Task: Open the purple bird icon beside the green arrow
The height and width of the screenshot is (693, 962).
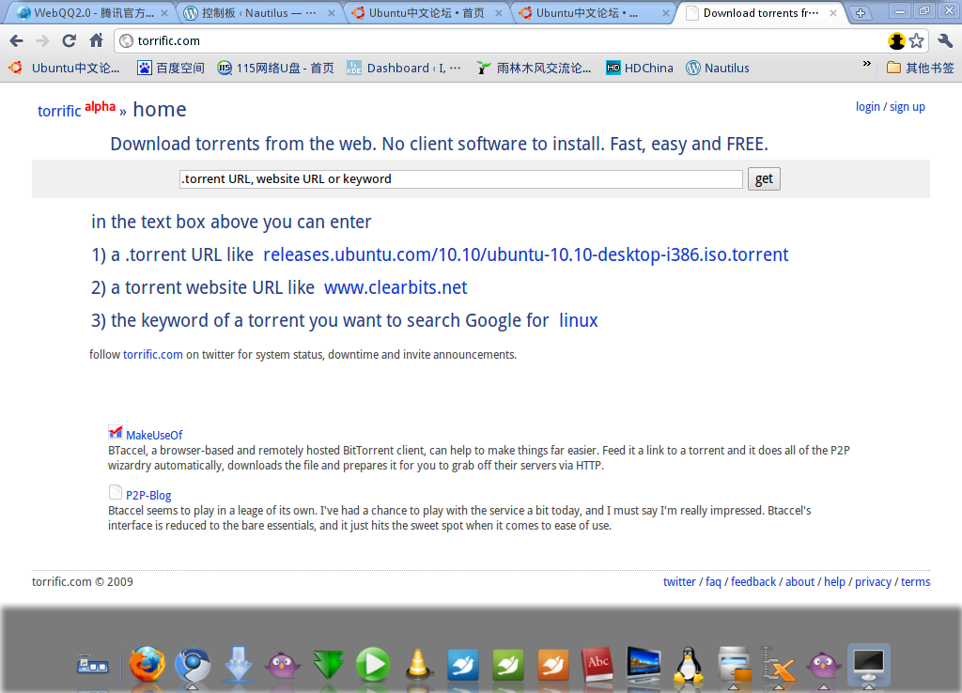Action: (282, 665)
